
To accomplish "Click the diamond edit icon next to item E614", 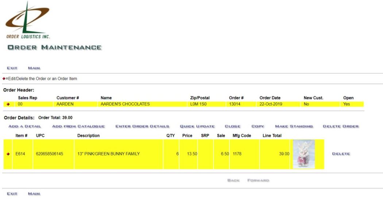I will point(8,153).
